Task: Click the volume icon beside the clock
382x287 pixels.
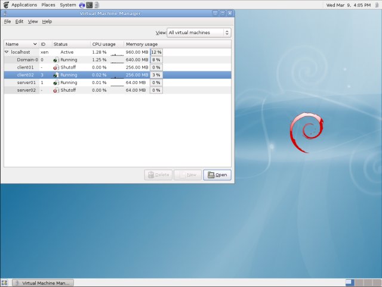Action: pos(377,5)
